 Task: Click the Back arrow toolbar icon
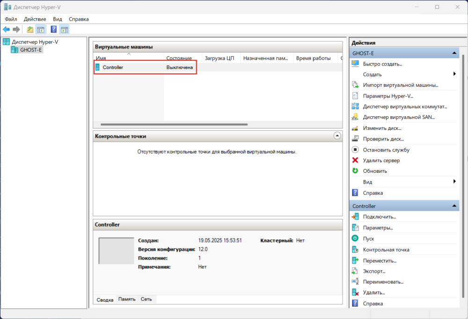click(6, 29)
